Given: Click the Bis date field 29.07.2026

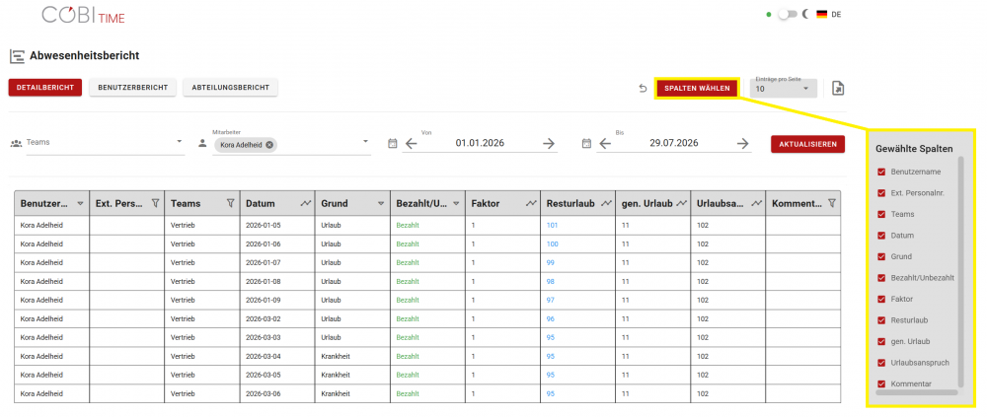Looking at the screenshot, I should coord(674,143).
